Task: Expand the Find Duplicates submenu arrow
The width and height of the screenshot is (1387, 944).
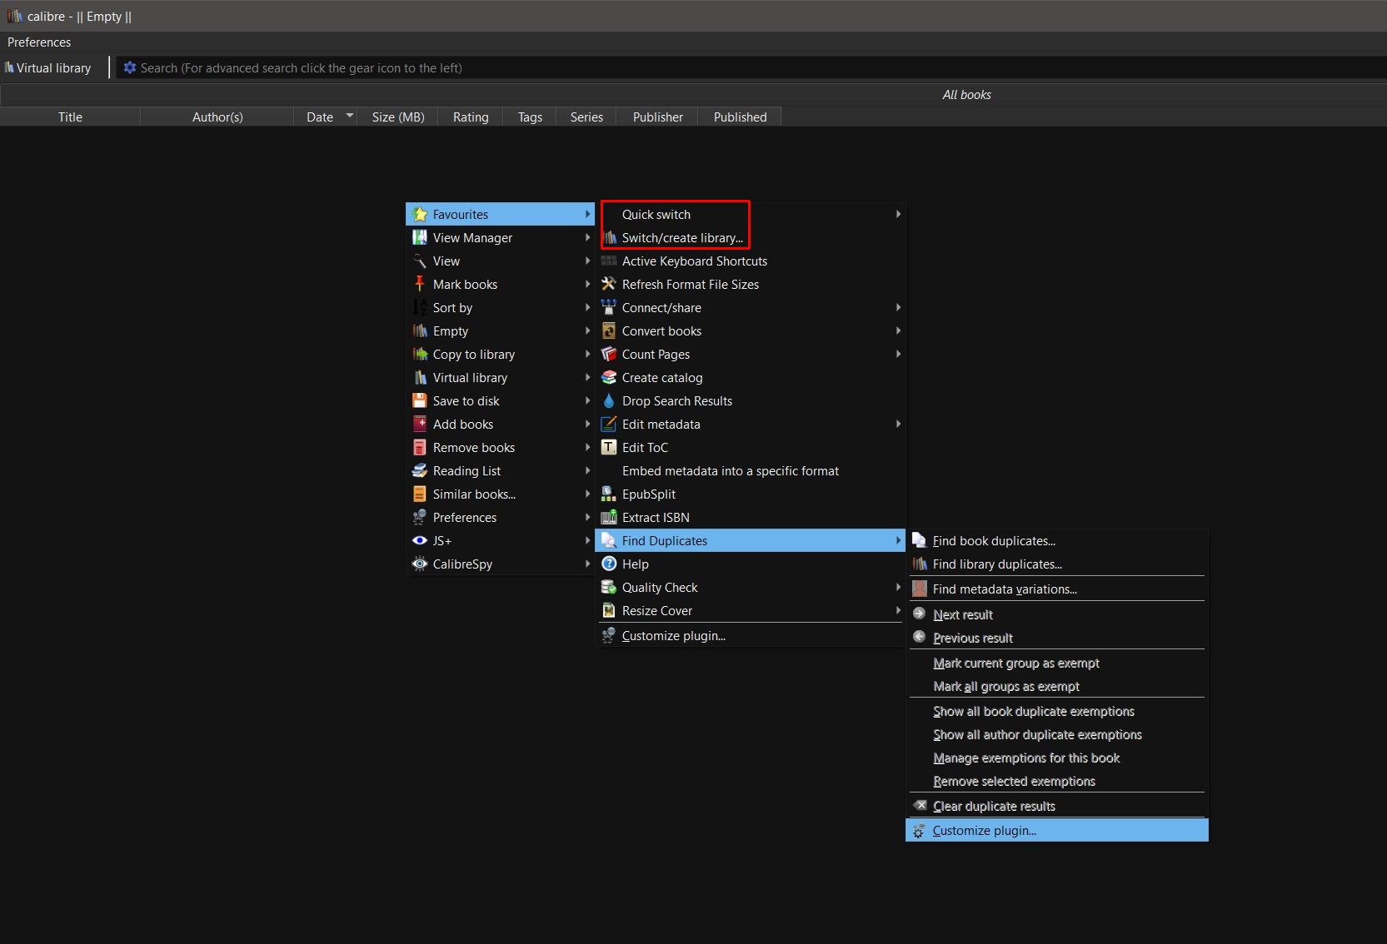Action: point(898,541)
